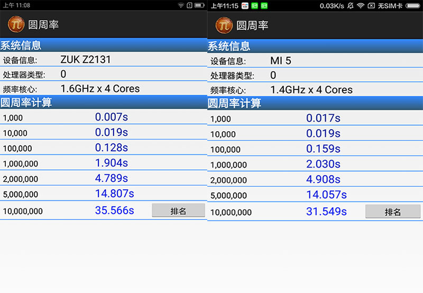This screenshot has width=423, height=293.
Task: Tap the 圆周率 title on ZUK screen
Action: tap(43, 25)
